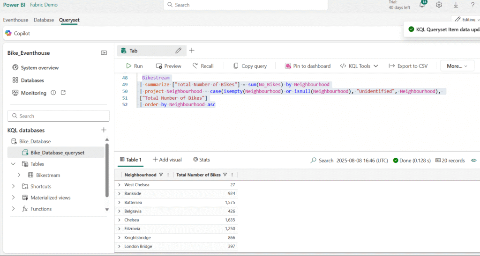Expand the Knightsbridge row

[120, 238]
